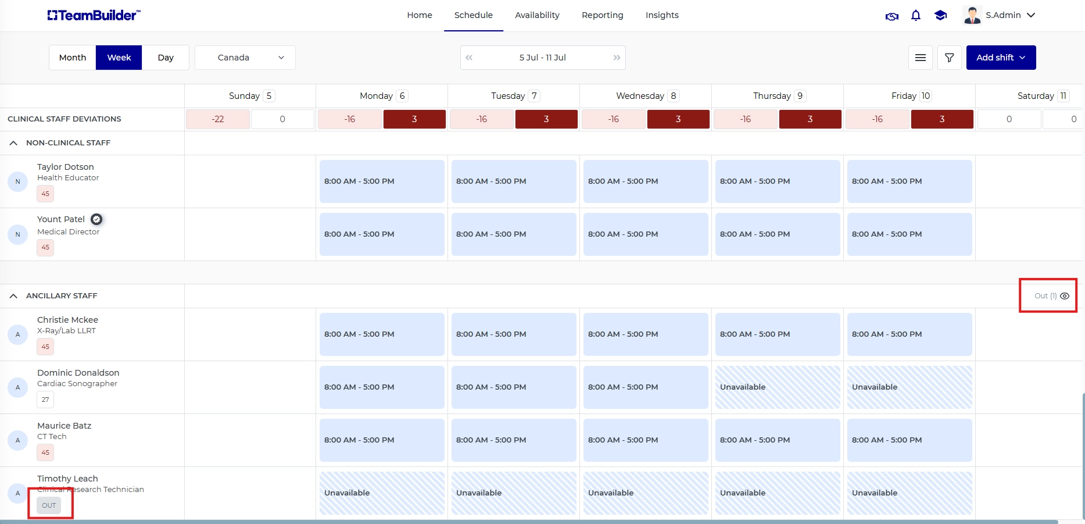Screen dimensions: 1085x524
Task: Click the TeamBuilder logo
Action: point(94,15)
